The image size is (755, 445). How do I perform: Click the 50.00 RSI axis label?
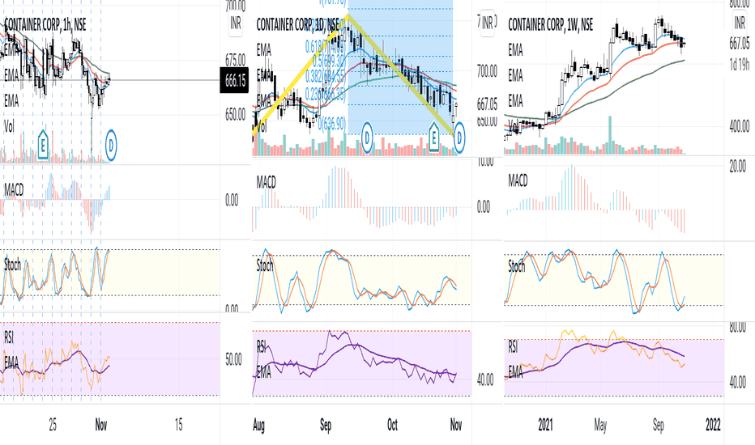tap(233, 360)
